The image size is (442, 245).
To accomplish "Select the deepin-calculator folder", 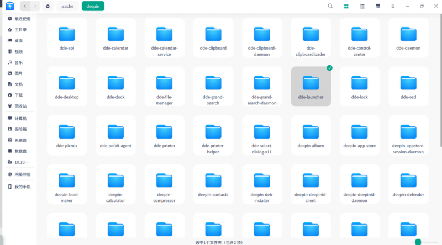I will [115, 184].
